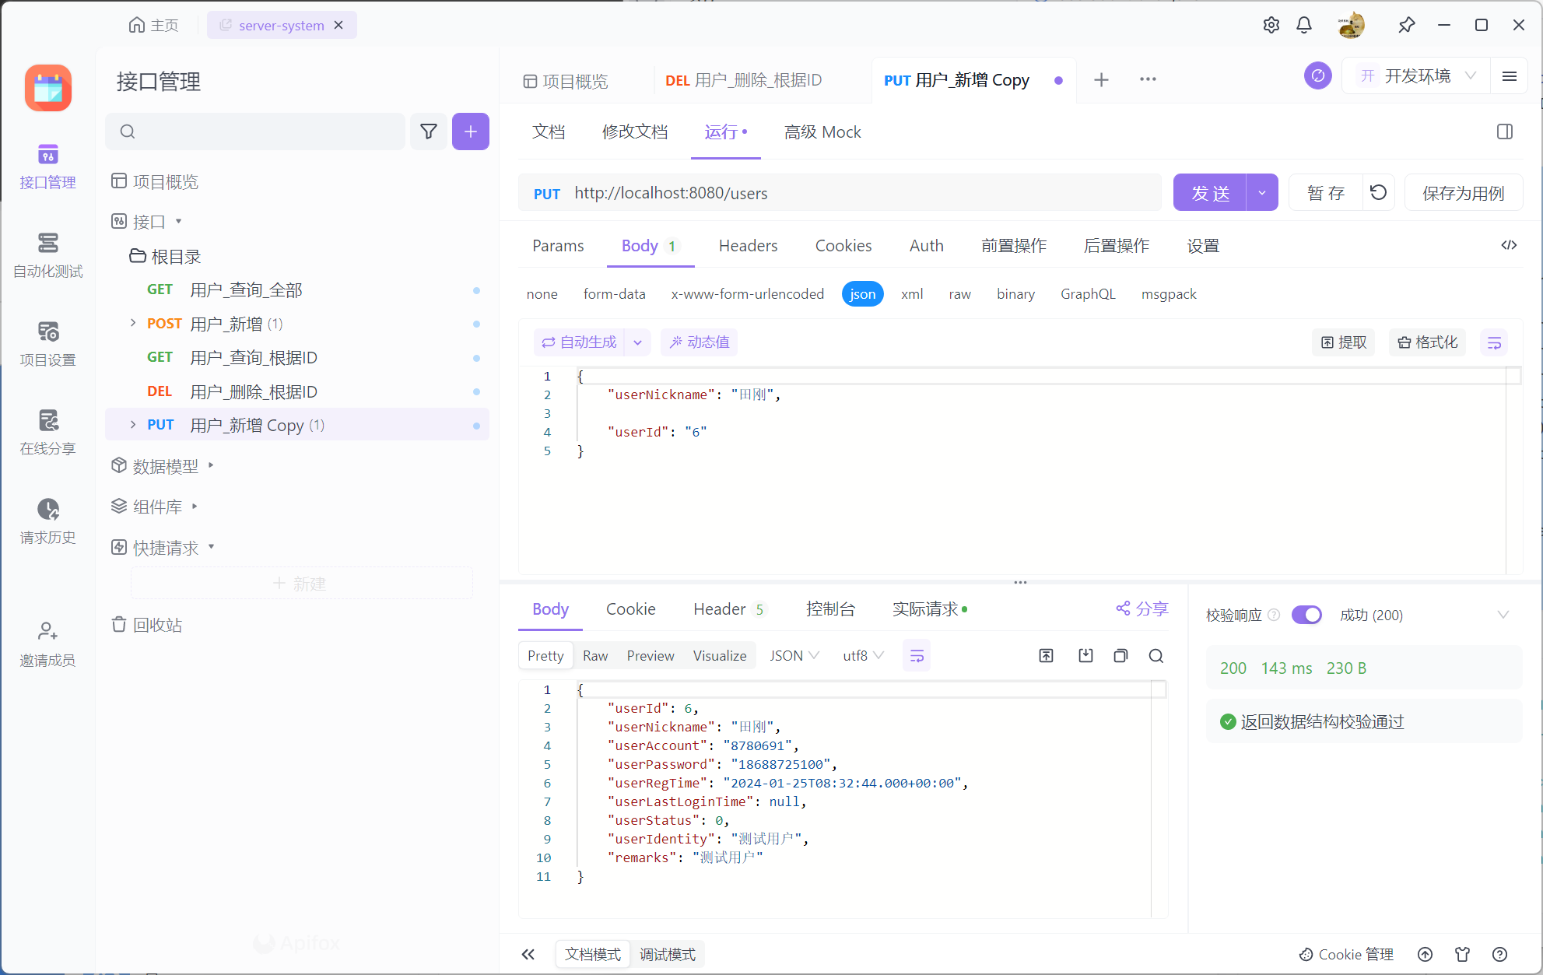Screen dimensions: 1543x975
Task: Expand the POST 用户_新增 tree item
Action: click(x=133, y=323)
